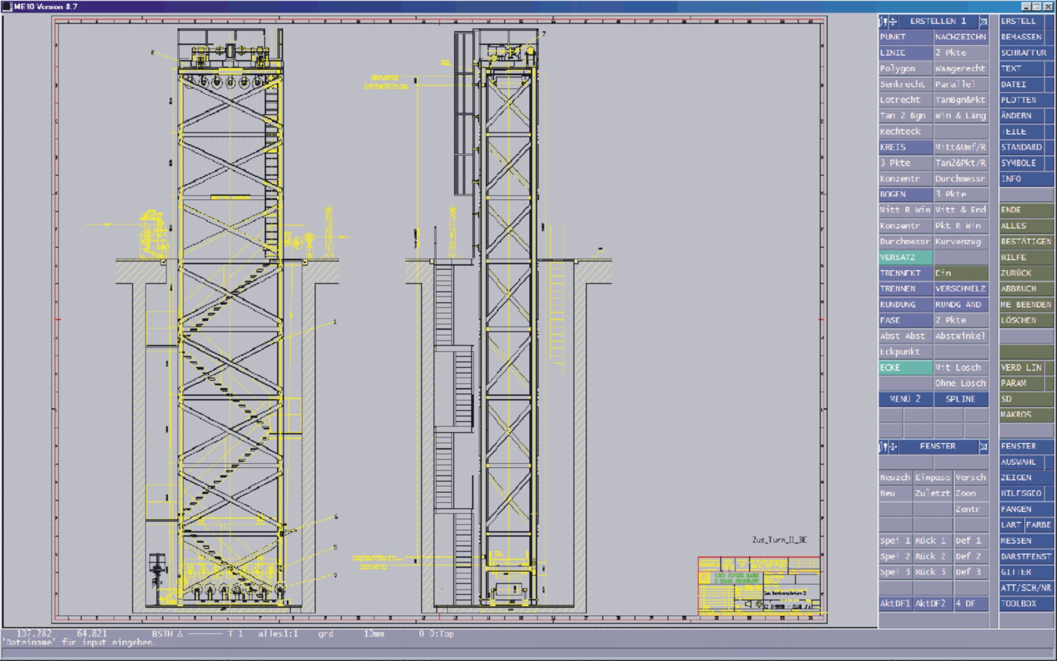Image resolution: width=1057 pixels, height=661 pixels.
Task: Expand submenu box beside TEXT
Action: click(x=1049, y=68)
